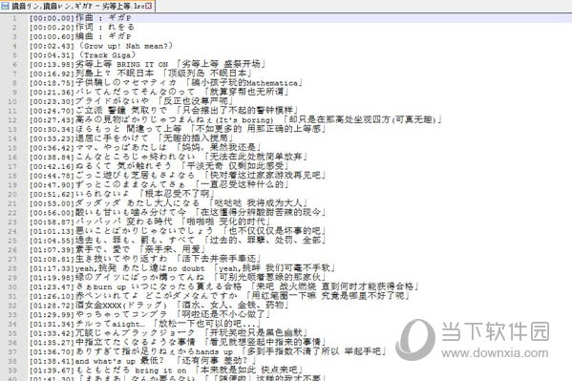This screenshot has width=572, height=381.
Task: Click the line with timestamp [00:44.78]
Action: tap(178, 176)
